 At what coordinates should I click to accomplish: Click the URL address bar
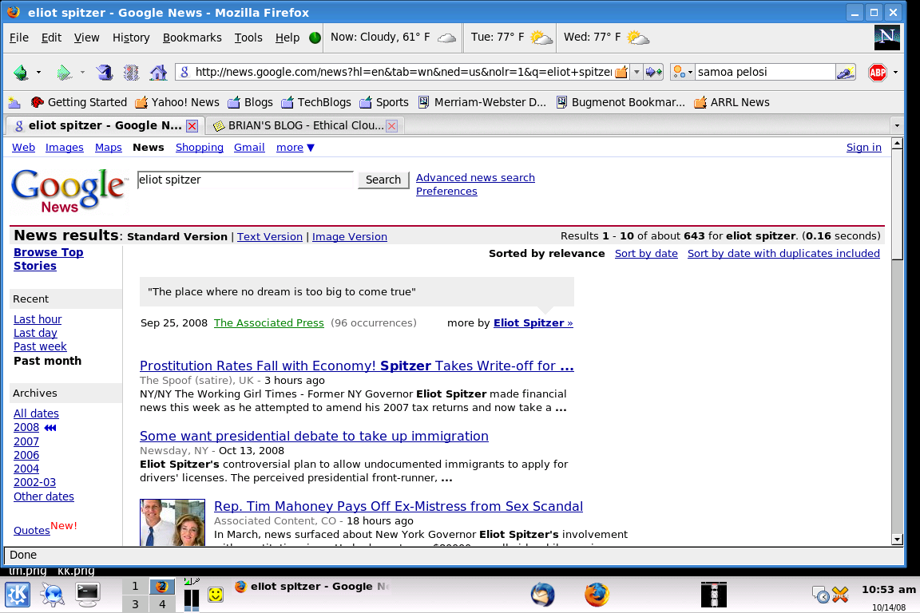tap(403, 72)
